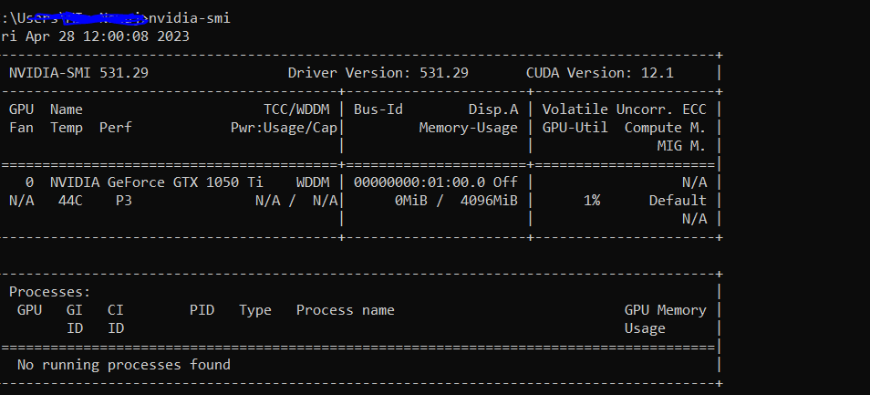This screenshot has width=870, height=395.
Task: Click the CUDA Version: 12.1 text
Action: (602, 73)
